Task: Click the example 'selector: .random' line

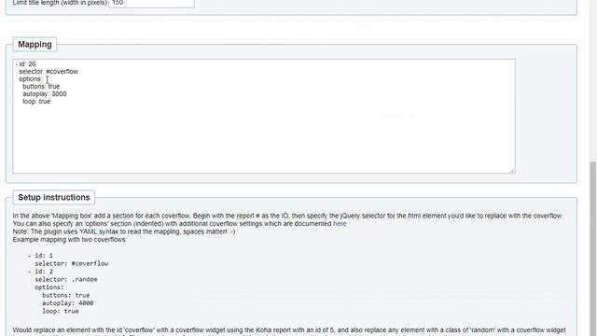Action: click(x=66, y=279)
